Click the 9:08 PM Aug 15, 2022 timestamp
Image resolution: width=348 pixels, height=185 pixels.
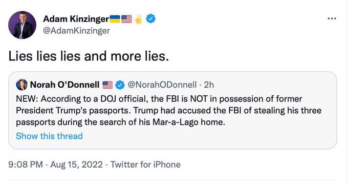[55, 165]
